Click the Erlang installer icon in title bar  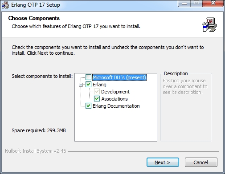tap(5, 5)
